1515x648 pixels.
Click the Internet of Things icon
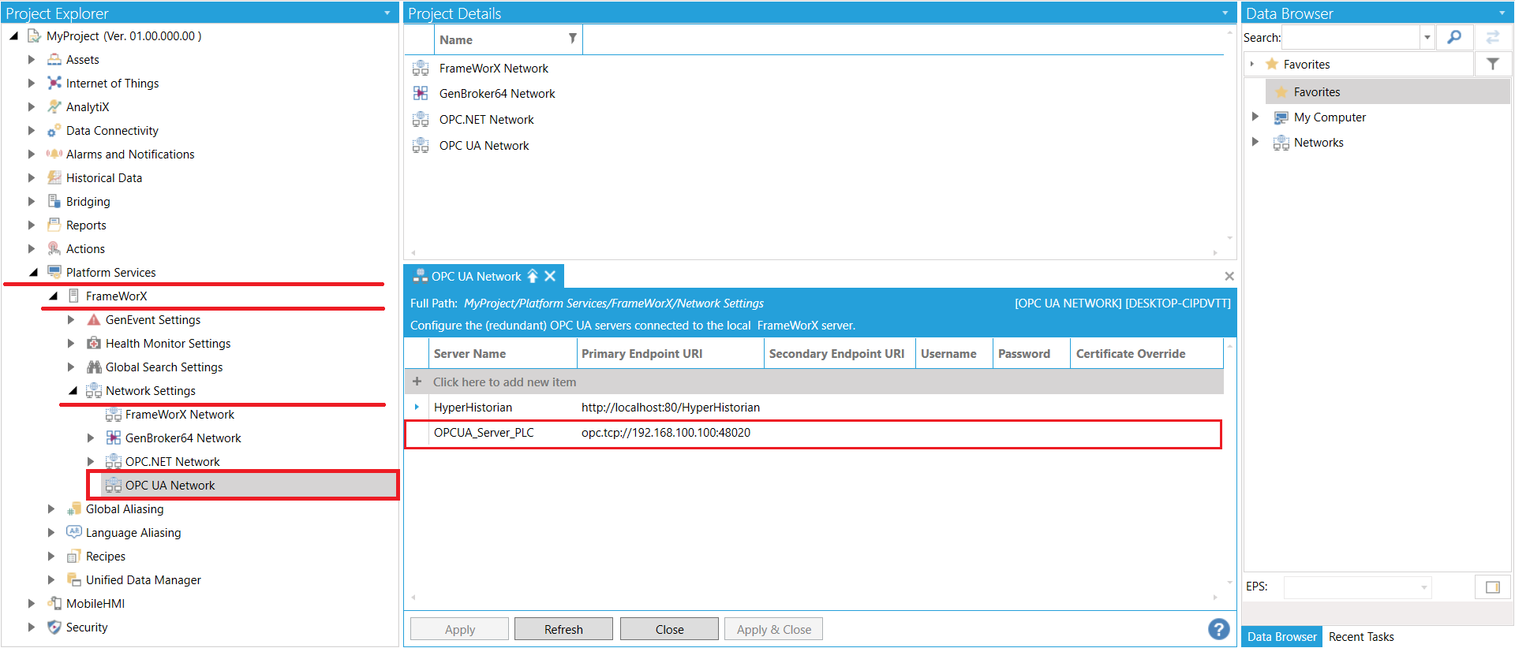pyautogui.click(x=54, y=83)
